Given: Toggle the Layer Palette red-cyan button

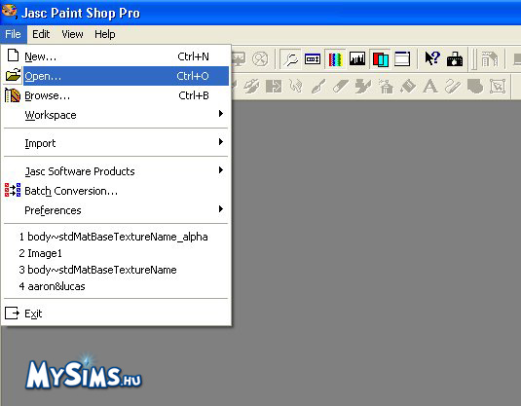Looking at the screenshot, I should click(380, 59).
